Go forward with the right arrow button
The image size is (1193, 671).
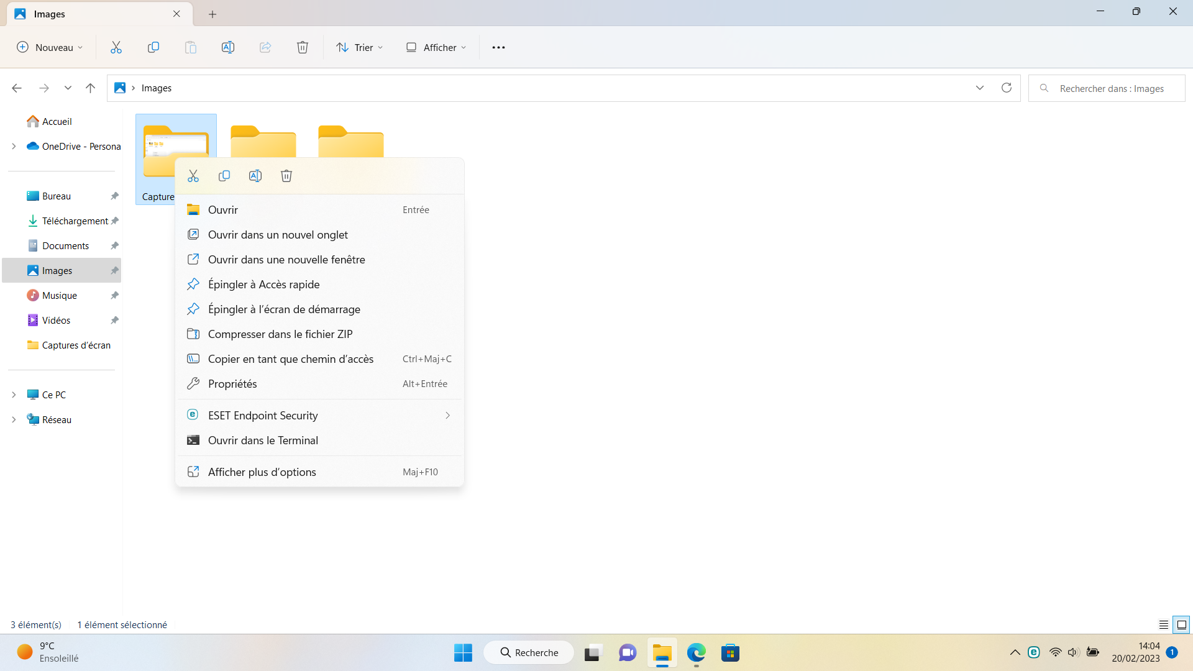point(44,88)
